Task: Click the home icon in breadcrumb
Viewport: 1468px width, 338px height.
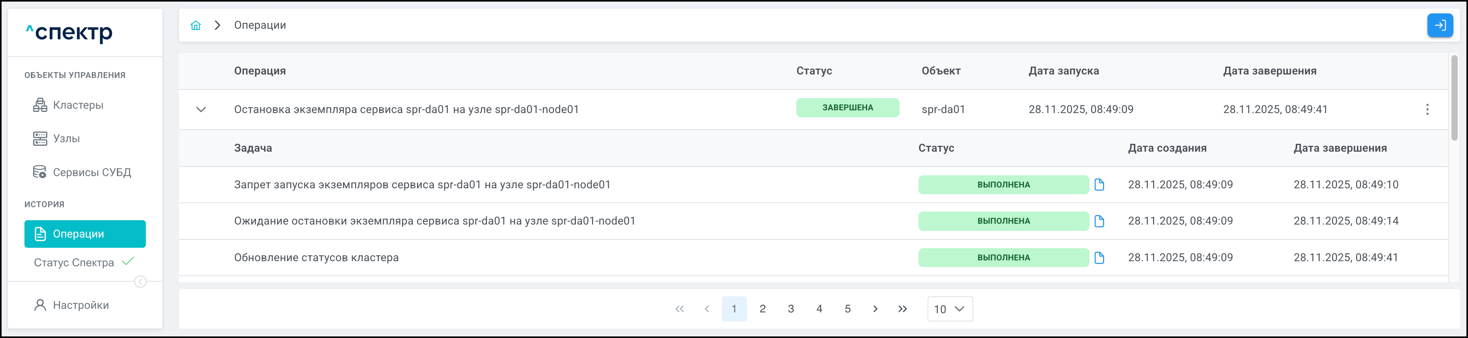Action: pyautogui.click(x=196, y=25)
